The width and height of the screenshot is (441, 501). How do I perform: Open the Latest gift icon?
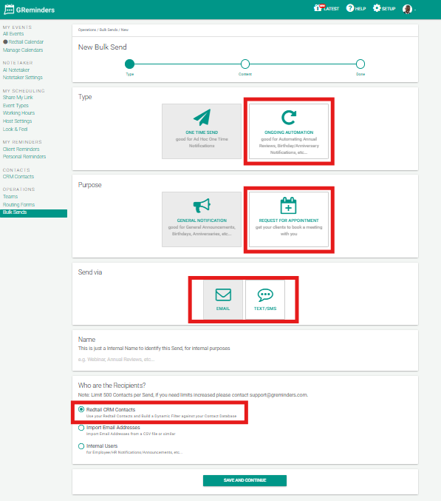click(x=318, y=8)
